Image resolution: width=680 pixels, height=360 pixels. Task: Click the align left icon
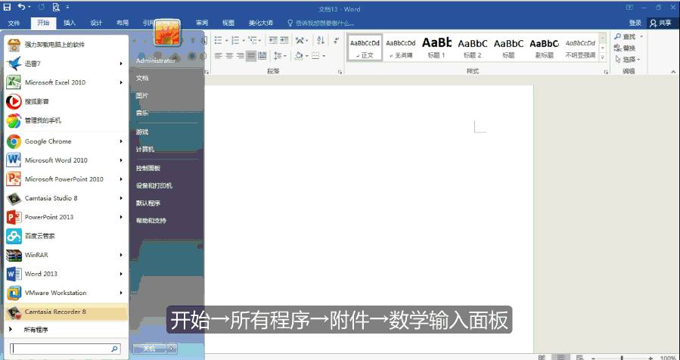pyautogui.click(x=218, y=55)
